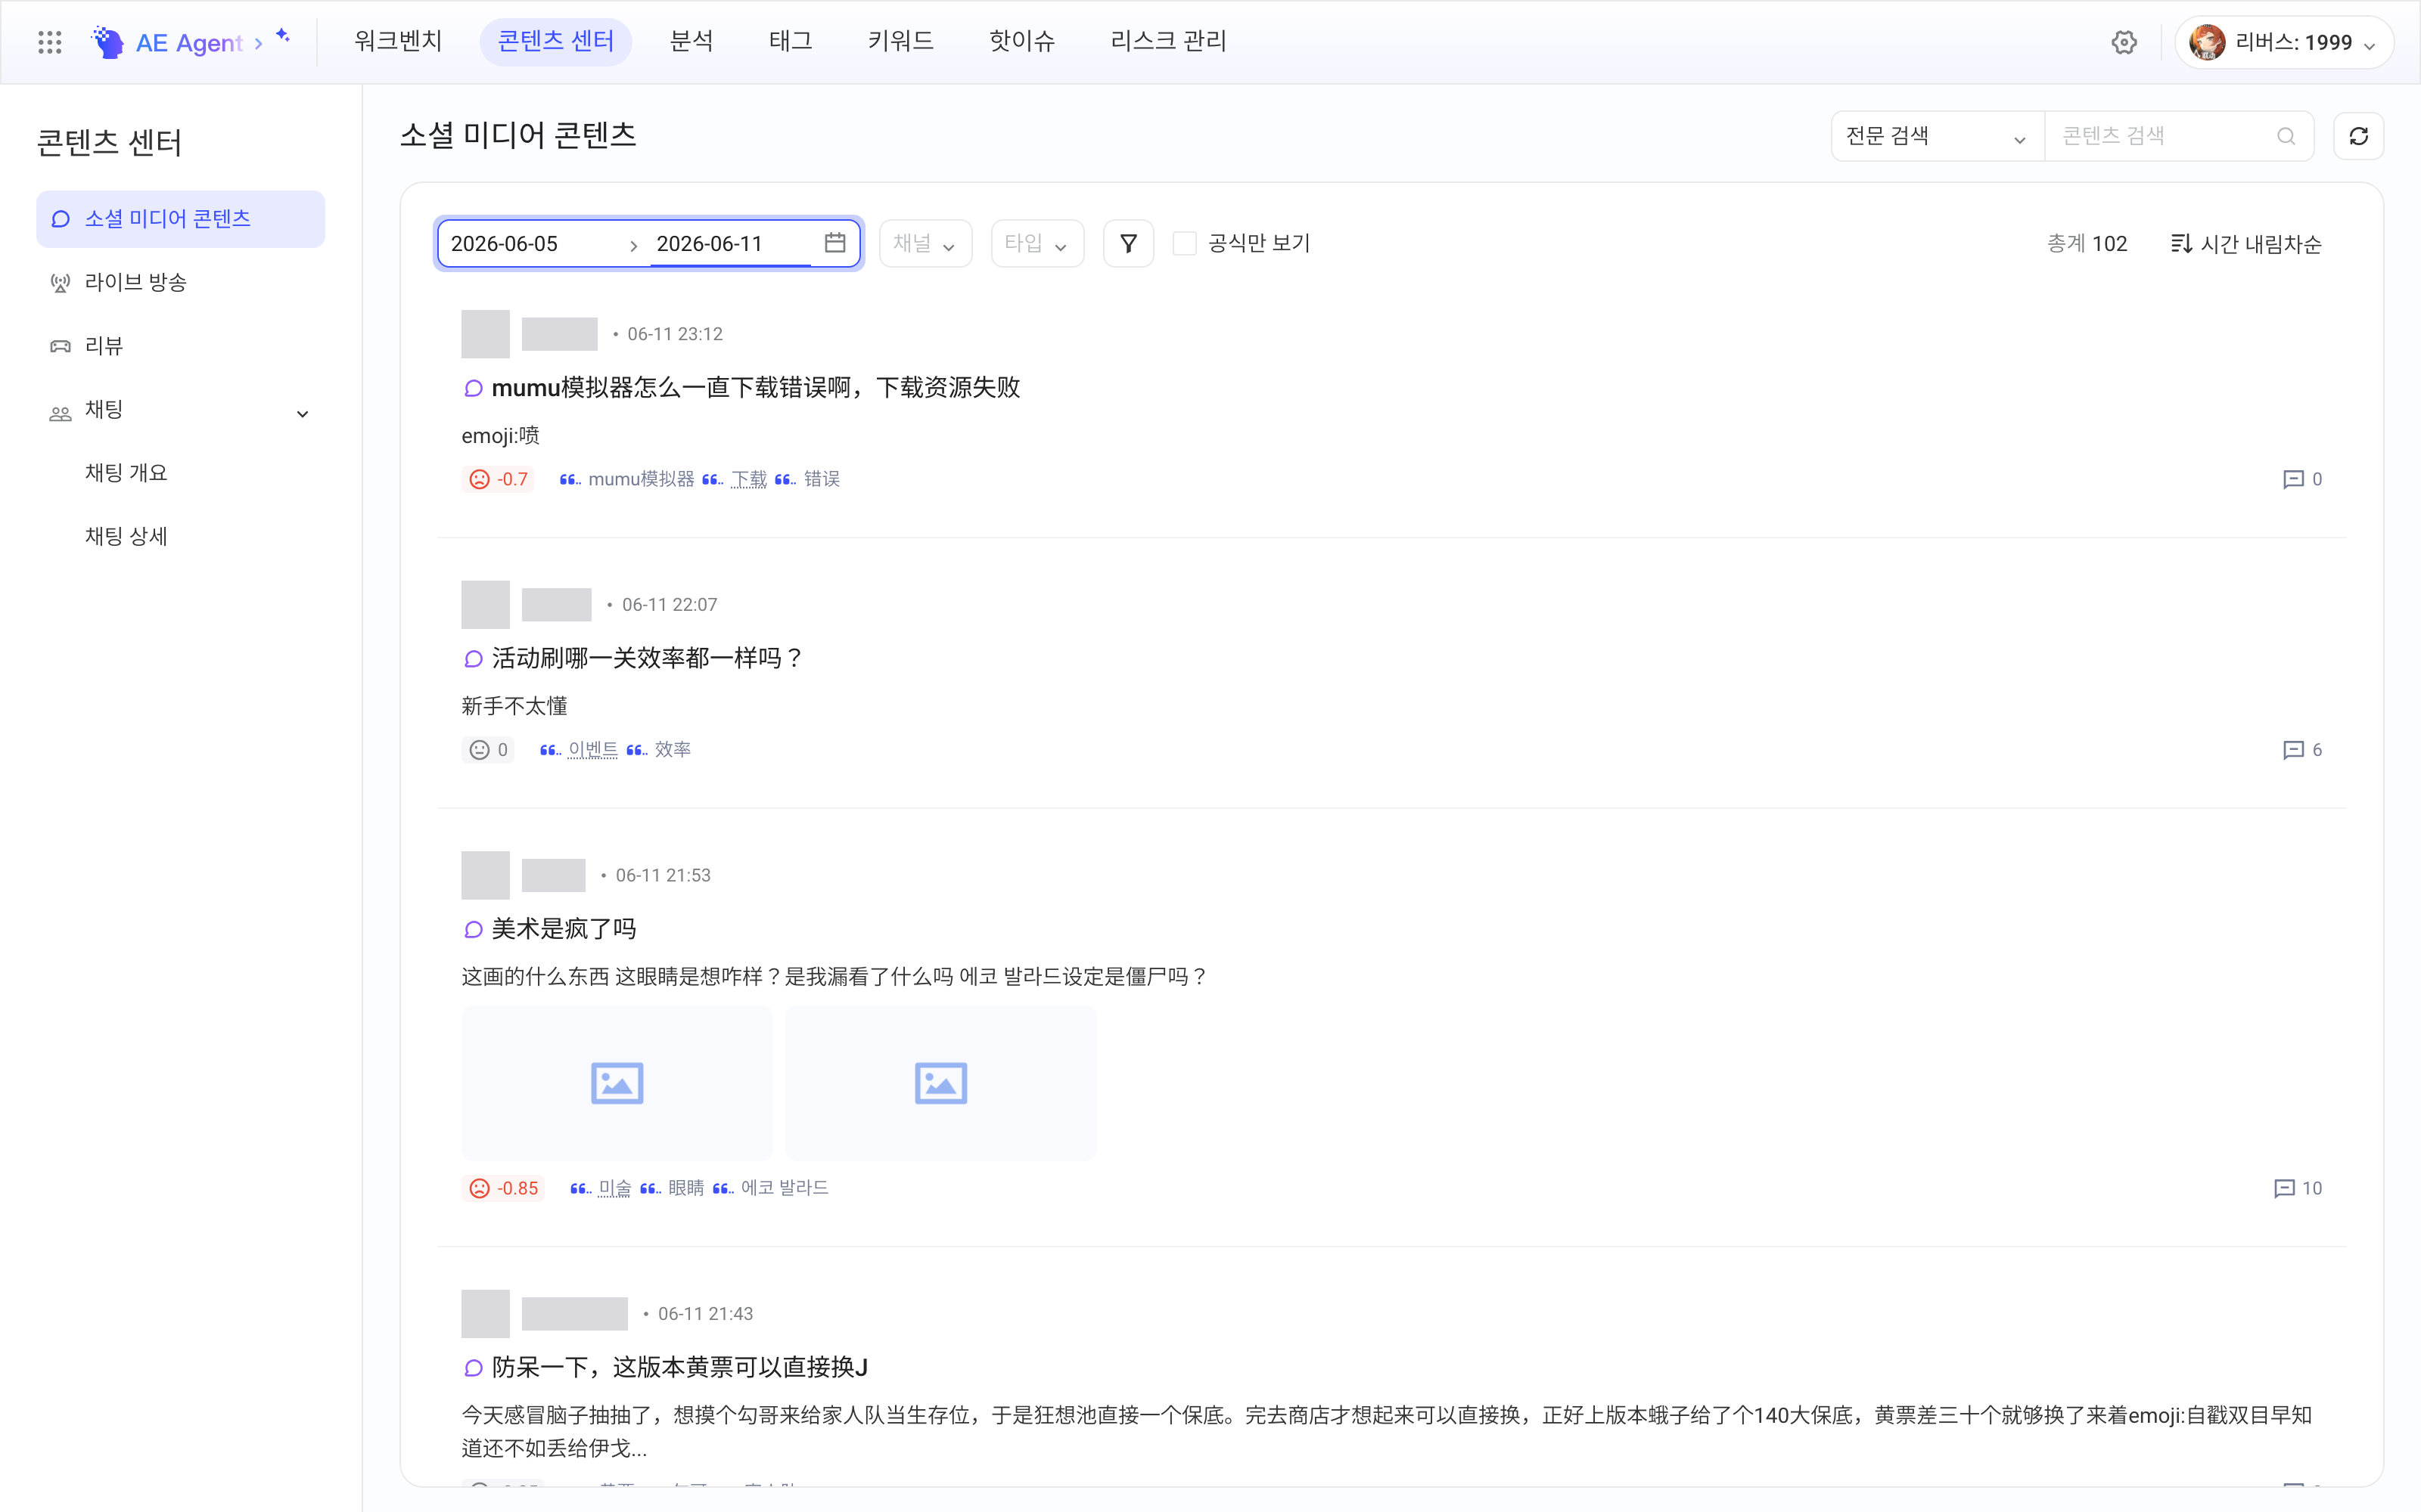Click the AE Agent logo
Viewport: 2421px width, 1512px height.
click(x=167, y=42)
